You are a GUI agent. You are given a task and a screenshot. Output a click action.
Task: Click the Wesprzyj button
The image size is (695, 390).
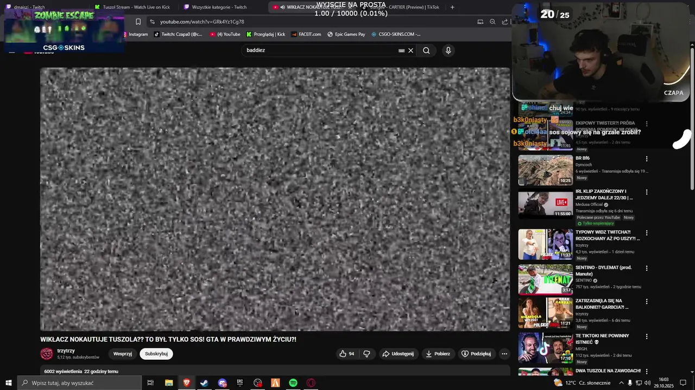click(x=123, y=354)
